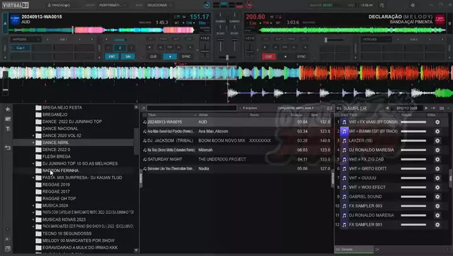Open the SELECIONAR dropdown in top bar
This screenshot has height=256, width=453.
coord(159,5)
